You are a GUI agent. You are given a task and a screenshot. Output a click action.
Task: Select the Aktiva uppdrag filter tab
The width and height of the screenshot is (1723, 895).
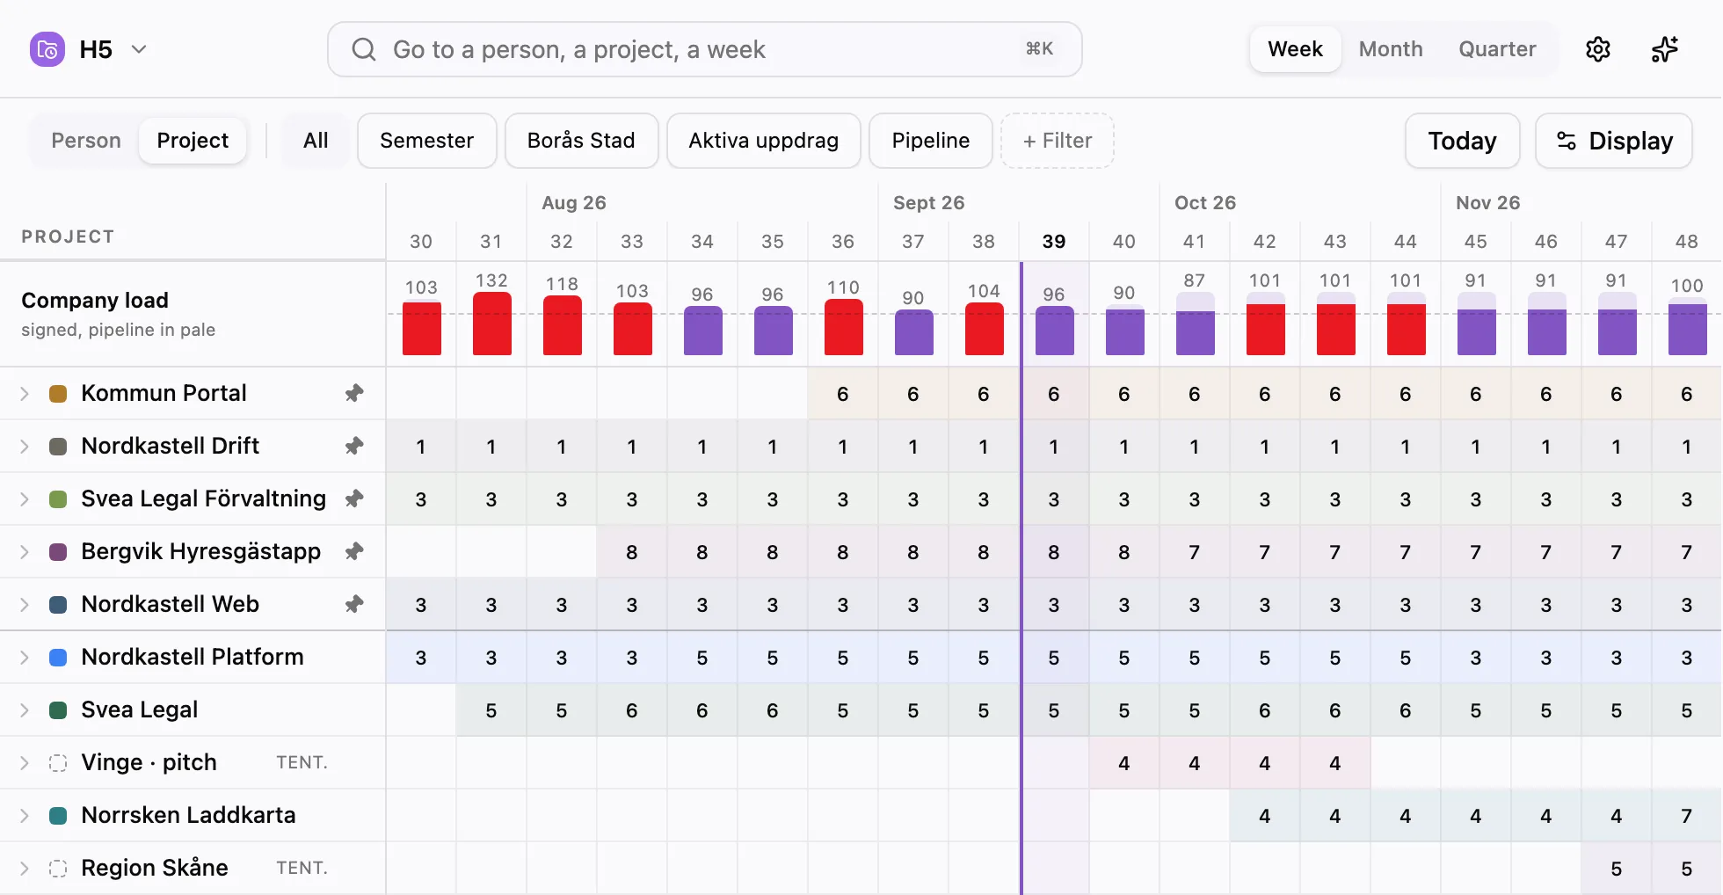click(764, 141)
